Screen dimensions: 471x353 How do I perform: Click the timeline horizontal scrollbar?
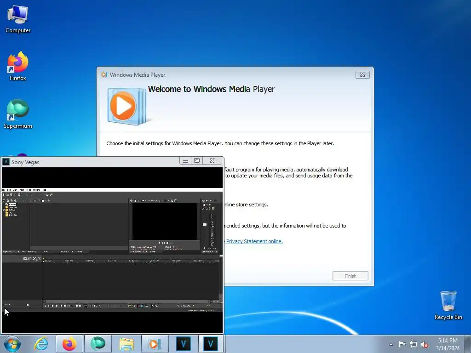[127, 301]
